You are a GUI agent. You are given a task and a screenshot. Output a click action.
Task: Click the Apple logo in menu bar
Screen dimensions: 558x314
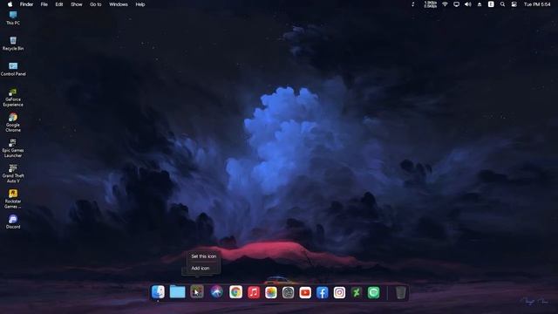10,4
